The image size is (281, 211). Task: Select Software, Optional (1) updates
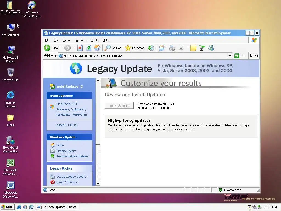point(71,109)
